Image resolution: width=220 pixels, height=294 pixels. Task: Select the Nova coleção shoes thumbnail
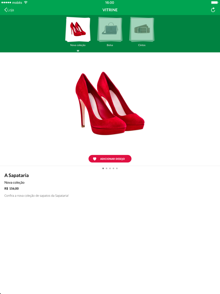tap(78, 30)
